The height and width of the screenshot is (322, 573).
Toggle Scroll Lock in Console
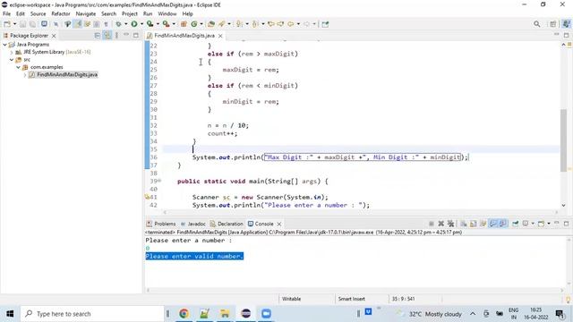coord(474,224)
